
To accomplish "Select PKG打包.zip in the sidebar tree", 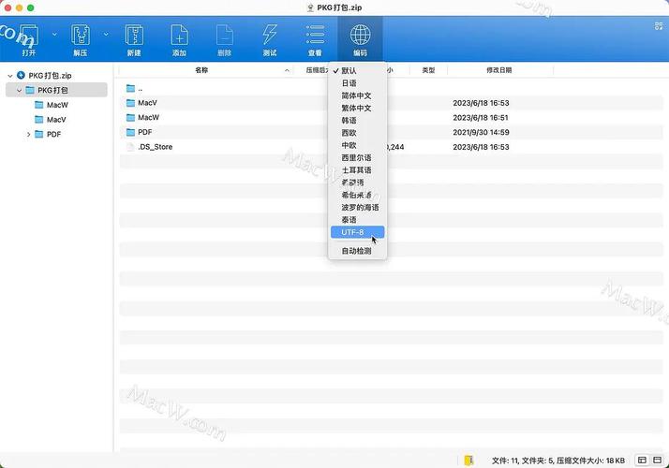I will coord(50,76).
